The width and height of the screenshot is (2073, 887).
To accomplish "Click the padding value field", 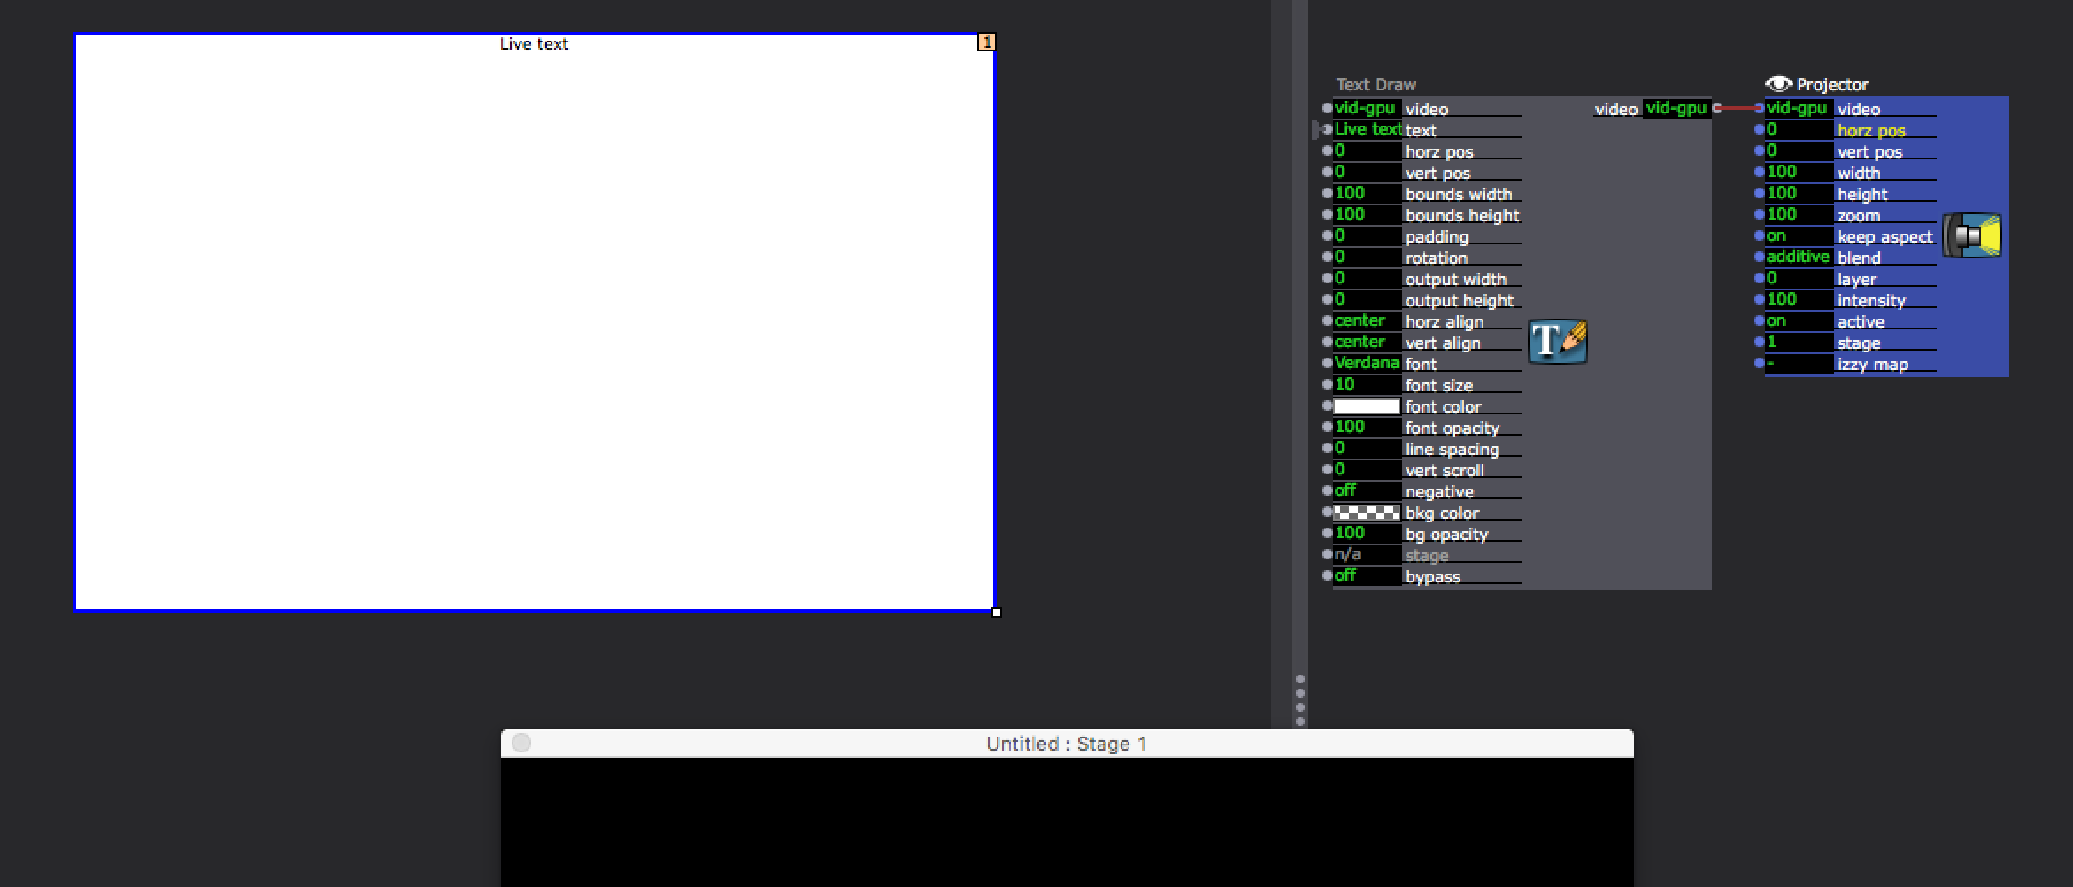I will (1368, 235).
